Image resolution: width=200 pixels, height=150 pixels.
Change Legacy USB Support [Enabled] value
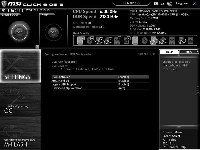click(123, 84)
